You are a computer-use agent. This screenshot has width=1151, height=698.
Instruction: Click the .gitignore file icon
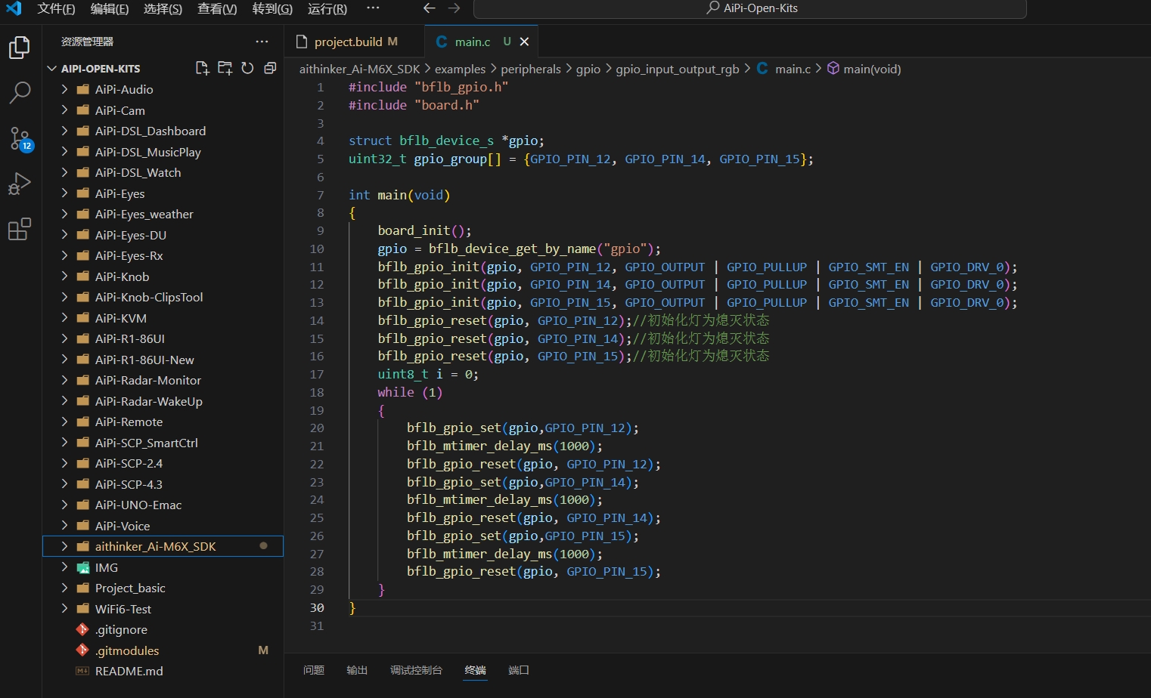(82, 629)
